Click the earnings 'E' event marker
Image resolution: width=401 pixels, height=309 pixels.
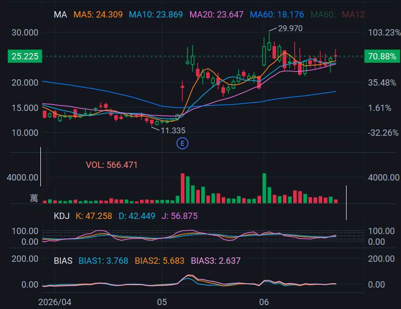tap(182, 144)
